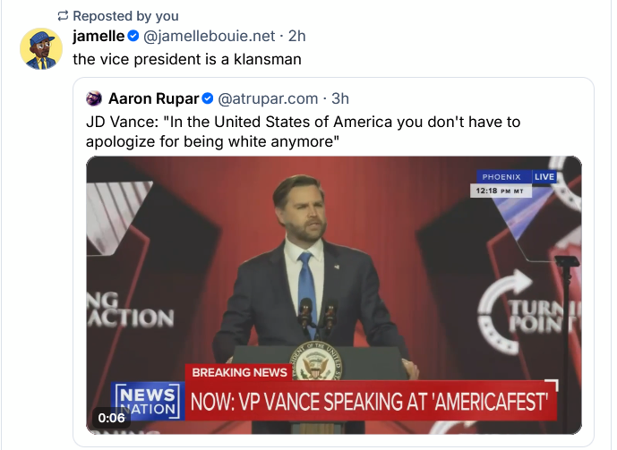Click the verified badge beside Aaron Rupar
Screen dimensions: 617x450
tap(208, 98)
